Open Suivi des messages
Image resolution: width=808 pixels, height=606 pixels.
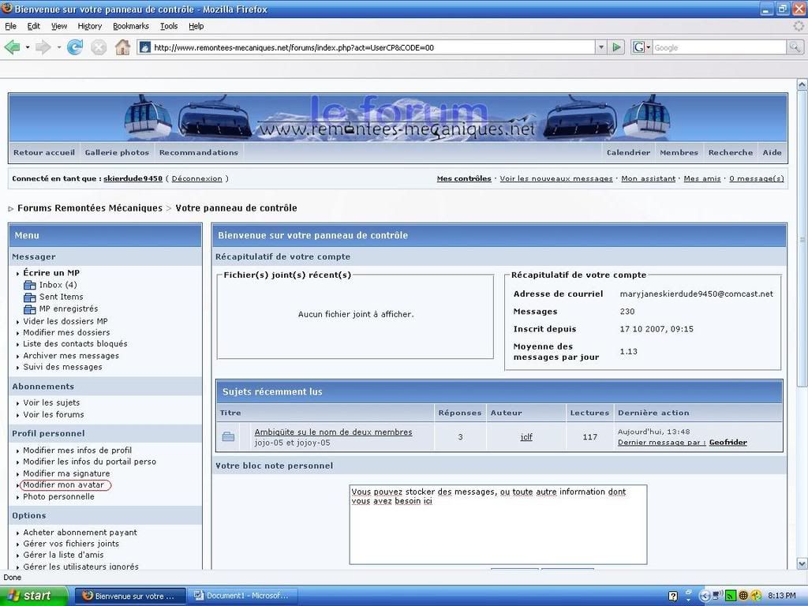62,367
